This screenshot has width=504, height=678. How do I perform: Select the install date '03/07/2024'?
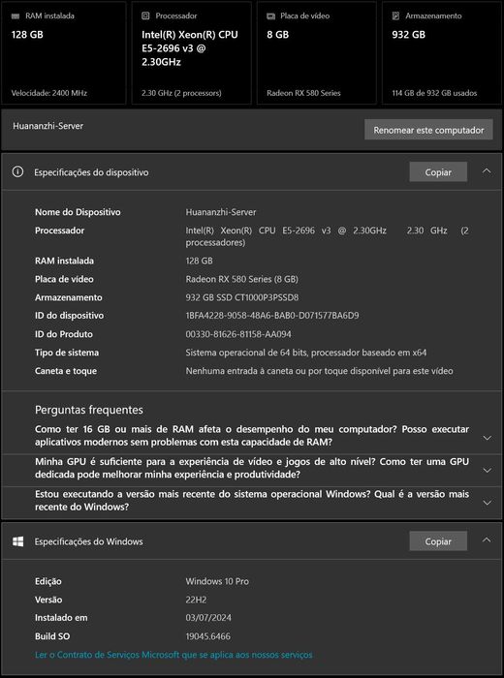click(208, 618)
